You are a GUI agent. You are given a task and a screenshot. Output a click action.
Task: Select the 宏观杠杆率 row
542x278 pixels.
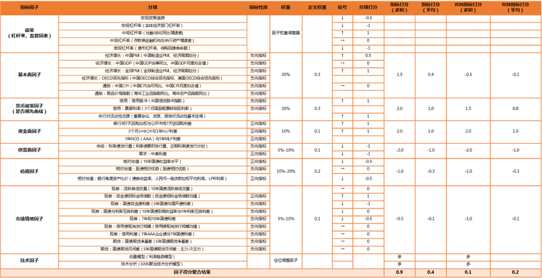point(153,25)
